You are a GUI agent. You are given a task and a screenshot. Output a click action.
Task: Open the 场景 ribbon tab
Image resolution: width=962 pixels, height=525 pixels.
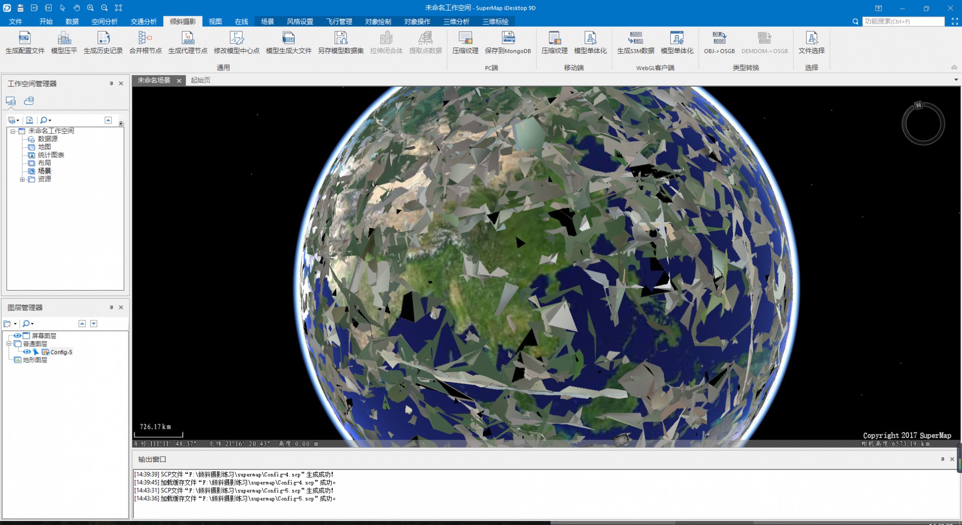coord(267,21)
